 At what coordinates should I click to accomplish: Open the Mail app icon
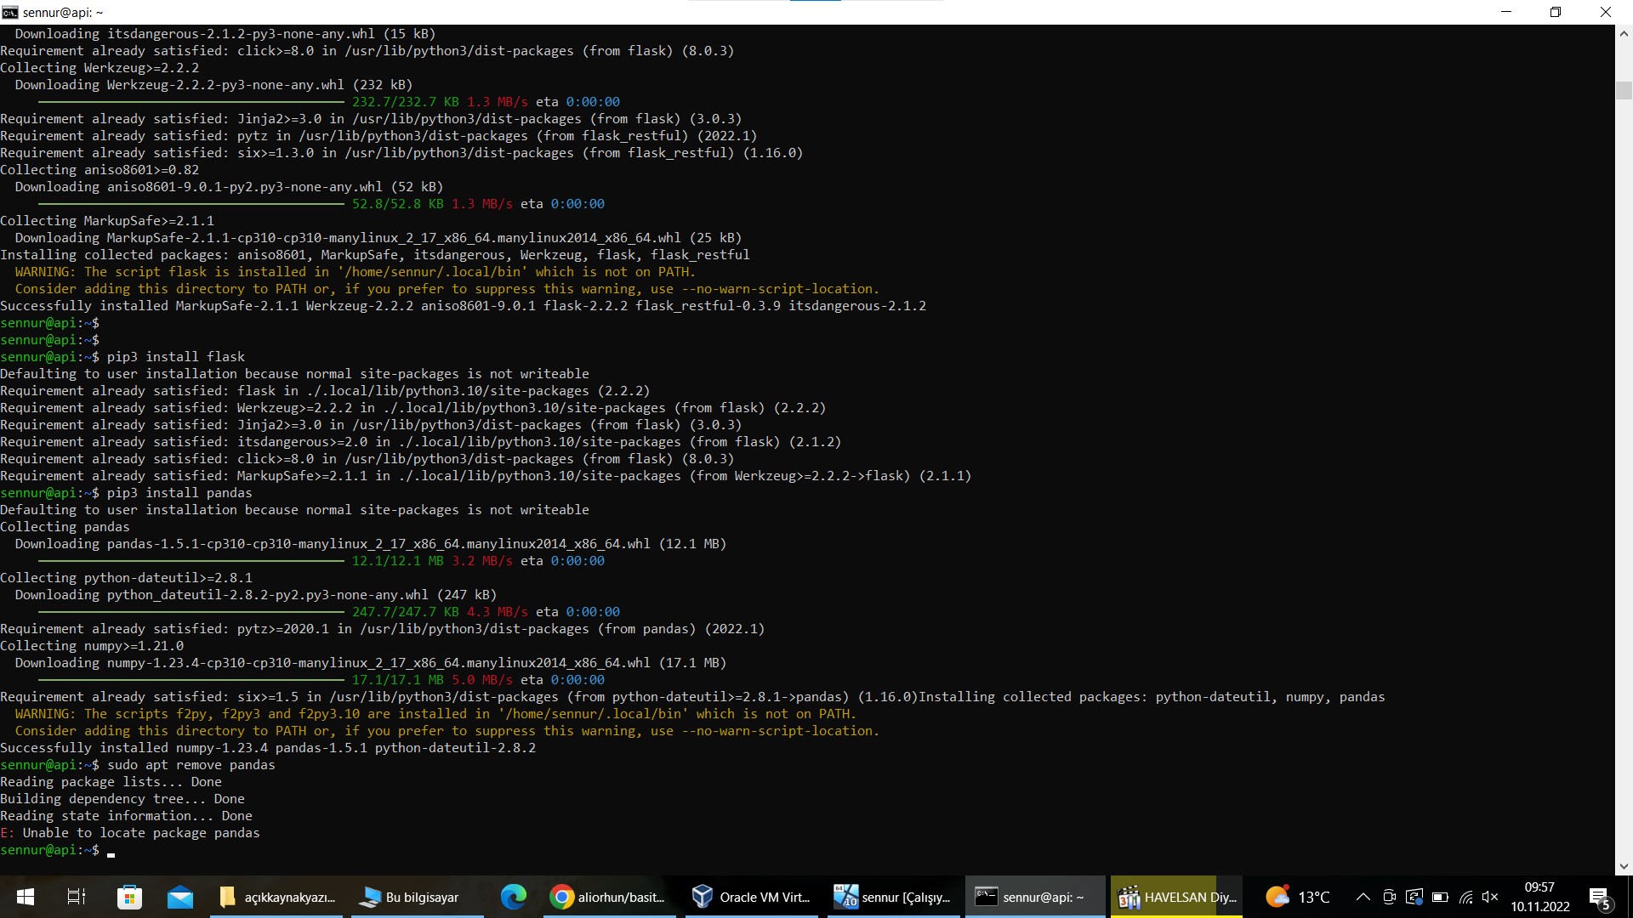[x=180, y=897]
